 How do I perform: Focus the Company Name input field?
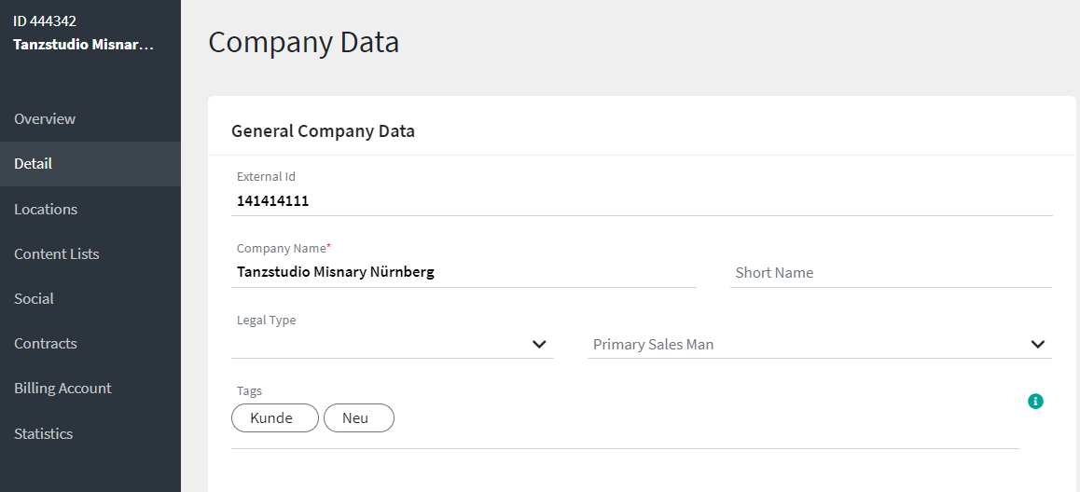click(x=464, y=272)
